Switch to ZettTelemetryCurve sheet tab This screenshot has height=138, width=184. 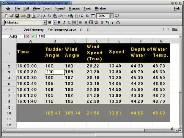click(x=62, y=30)
